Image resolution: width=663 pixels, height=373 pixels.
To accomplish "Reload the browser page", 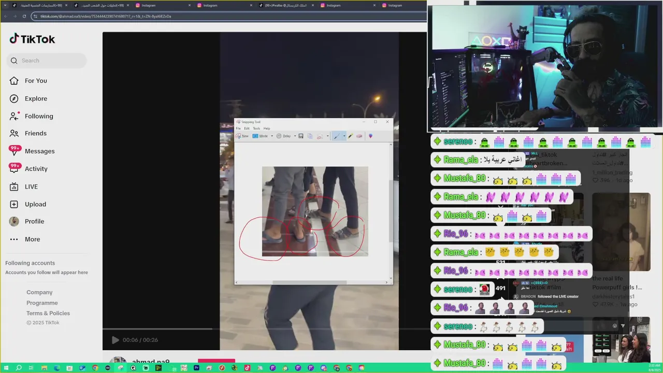I will point(24,16).
